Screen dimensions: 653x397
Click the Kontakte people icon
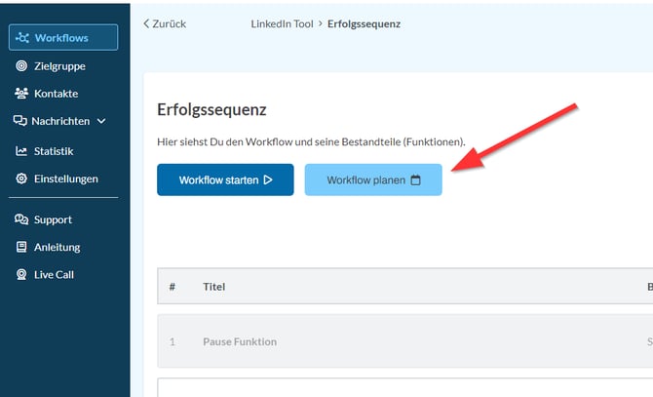pos(21,94)
